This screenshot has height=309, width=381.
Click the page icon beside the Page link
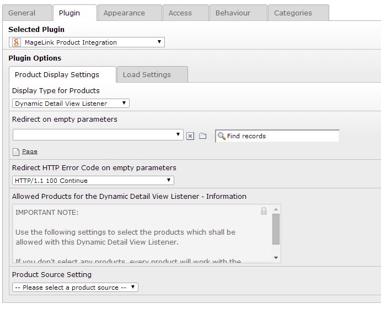coord(16,151)
